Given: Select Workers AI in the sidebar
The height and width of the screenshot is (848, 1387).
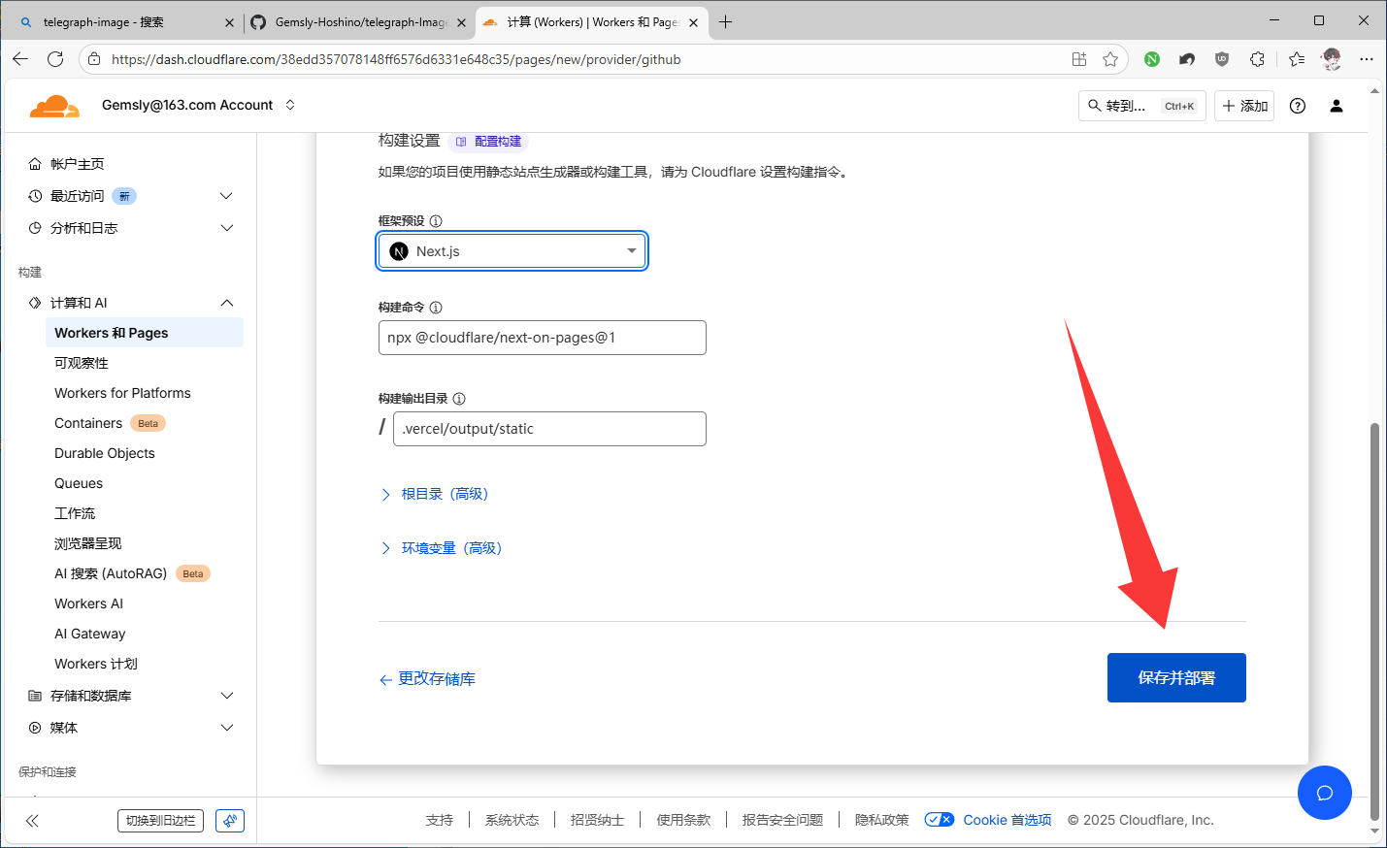Looking at the screenshot, I should tap(88, 603).
